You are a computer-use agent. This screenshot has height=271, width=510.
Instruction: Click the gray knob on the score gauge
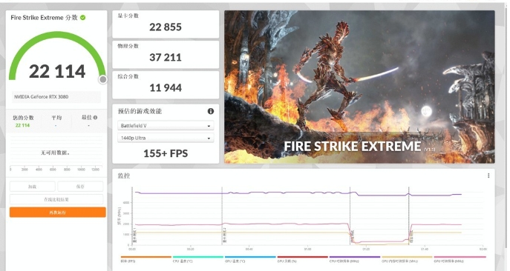[x=102, y=79]
